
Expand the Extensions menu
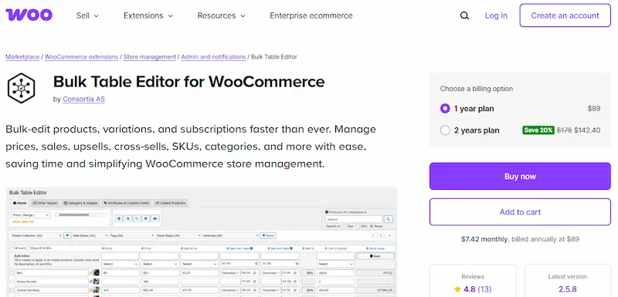148,15
